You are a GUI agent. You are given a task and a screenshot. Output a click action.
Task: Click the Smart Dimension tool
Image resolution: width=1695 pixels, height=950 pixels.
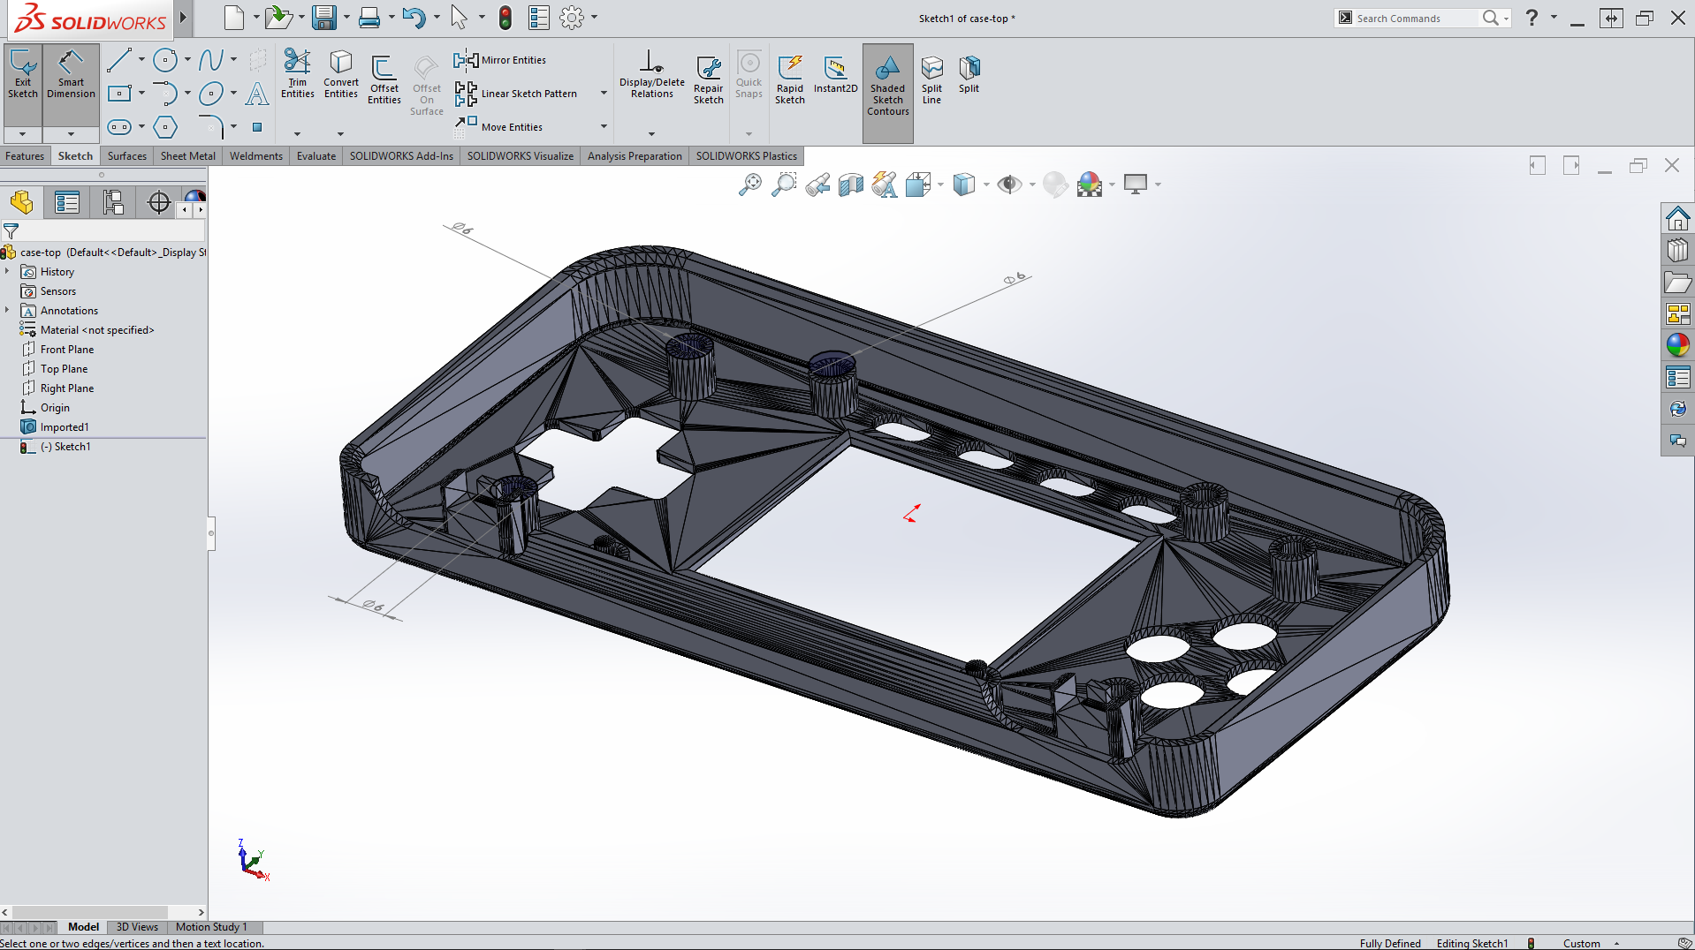coord(71,74)
